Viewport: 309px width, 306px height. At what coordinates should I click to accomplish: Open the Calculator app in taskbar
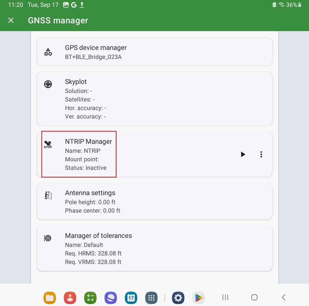90,298
